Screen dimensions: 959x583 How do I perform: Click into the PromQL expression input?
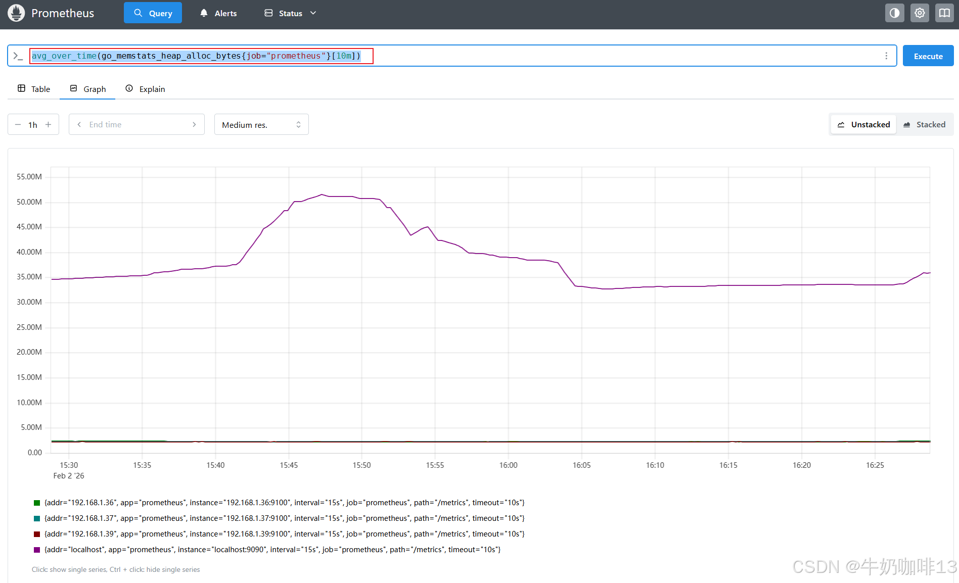pyautogui.click(x=452, y=56)
